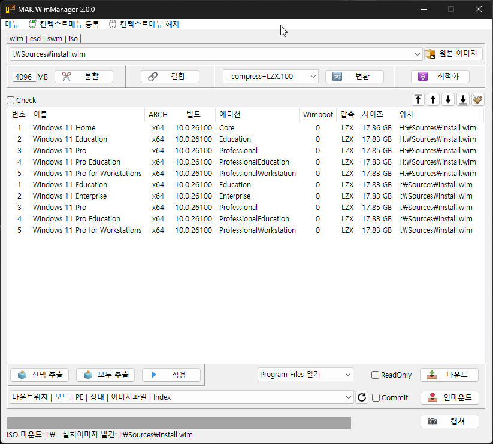Select Windows 11 Pro row from I: drive
The height and width of the screenshot is (444, 493).
coord(246,207)
